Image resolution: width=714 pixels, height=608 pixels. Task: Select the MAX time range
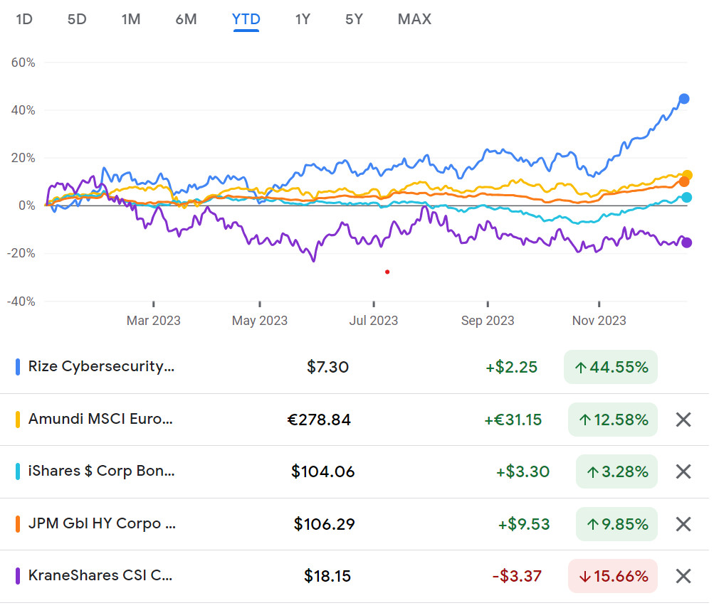tap(414, 19)
